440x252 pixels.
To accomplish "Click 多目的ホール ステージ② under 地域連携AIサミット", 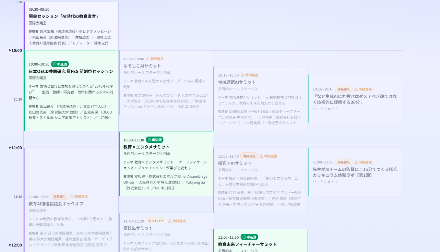I will click(x=238, y=89).
